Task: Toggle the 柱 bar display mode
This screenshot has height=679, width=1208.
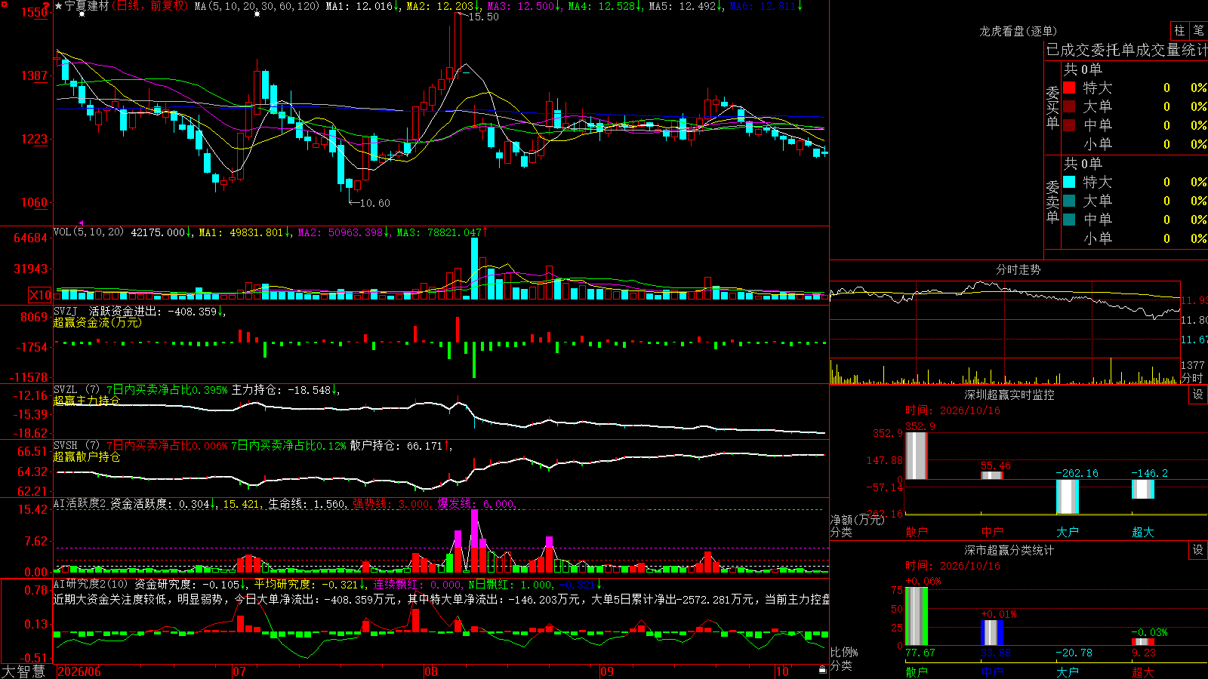Action: [x=1179, y=31]
